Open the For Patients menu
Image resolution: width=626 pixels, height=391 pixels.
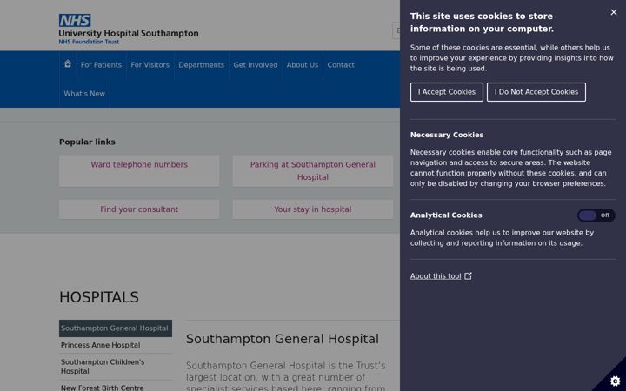pyautogui.click(x=101, y=65)
